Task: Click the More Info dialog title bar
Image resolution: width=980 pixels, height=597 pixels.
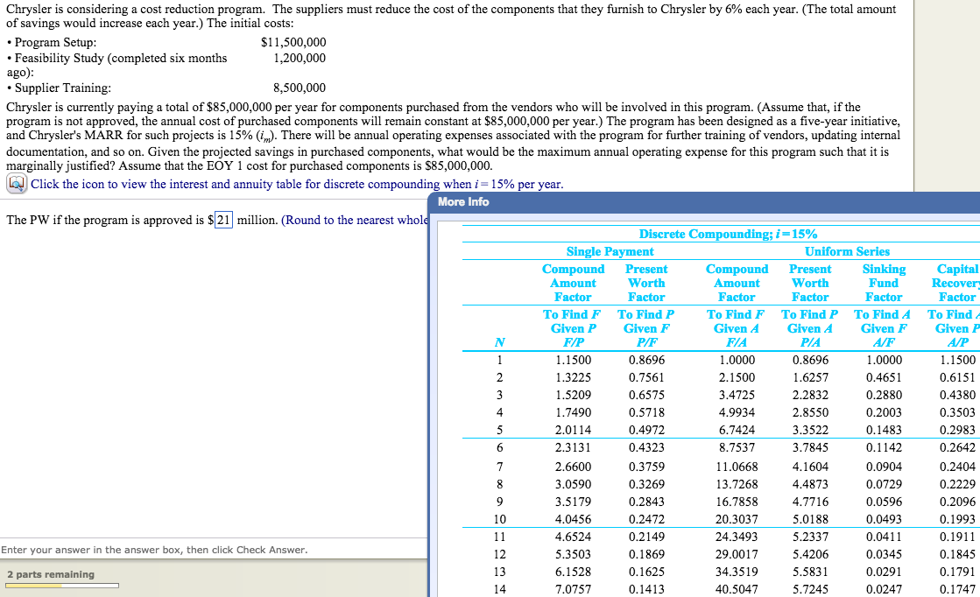Action: pyautogui.click(x=704, y=201)
